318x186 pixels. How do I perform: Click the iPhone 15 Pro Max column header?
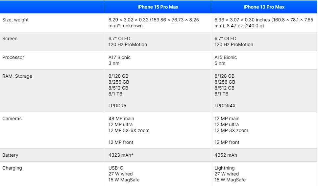[x=158, y=7]
